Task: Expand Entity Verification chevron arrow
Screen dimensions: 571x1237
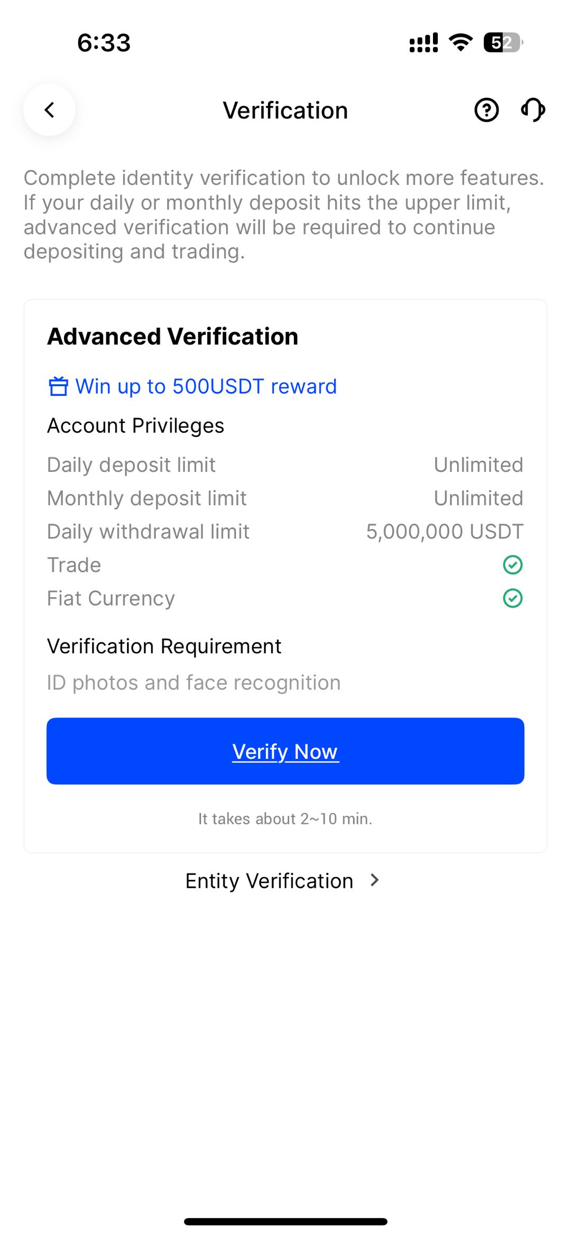Action: (375, 880)
